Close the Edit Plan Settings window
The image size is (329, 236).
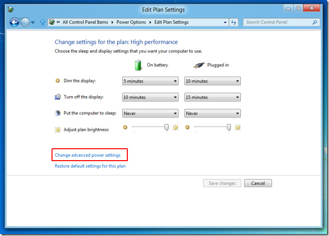312,8
